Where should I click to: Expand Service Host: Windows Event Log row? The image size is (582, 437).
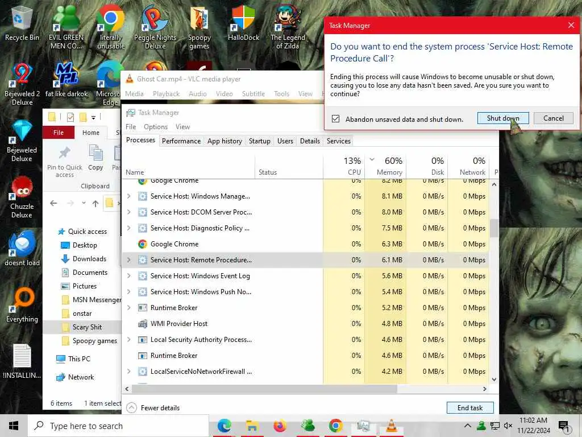[129, 276]
